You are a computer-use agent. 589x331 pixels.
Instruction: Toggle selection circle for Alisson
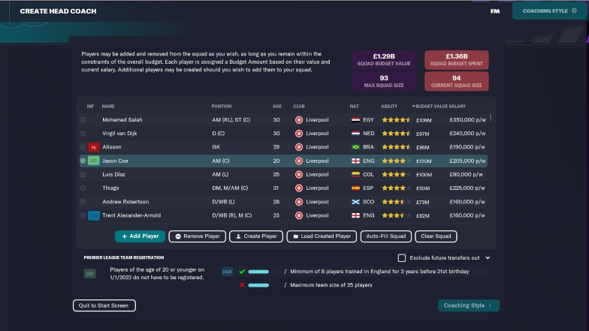point(83,147)
